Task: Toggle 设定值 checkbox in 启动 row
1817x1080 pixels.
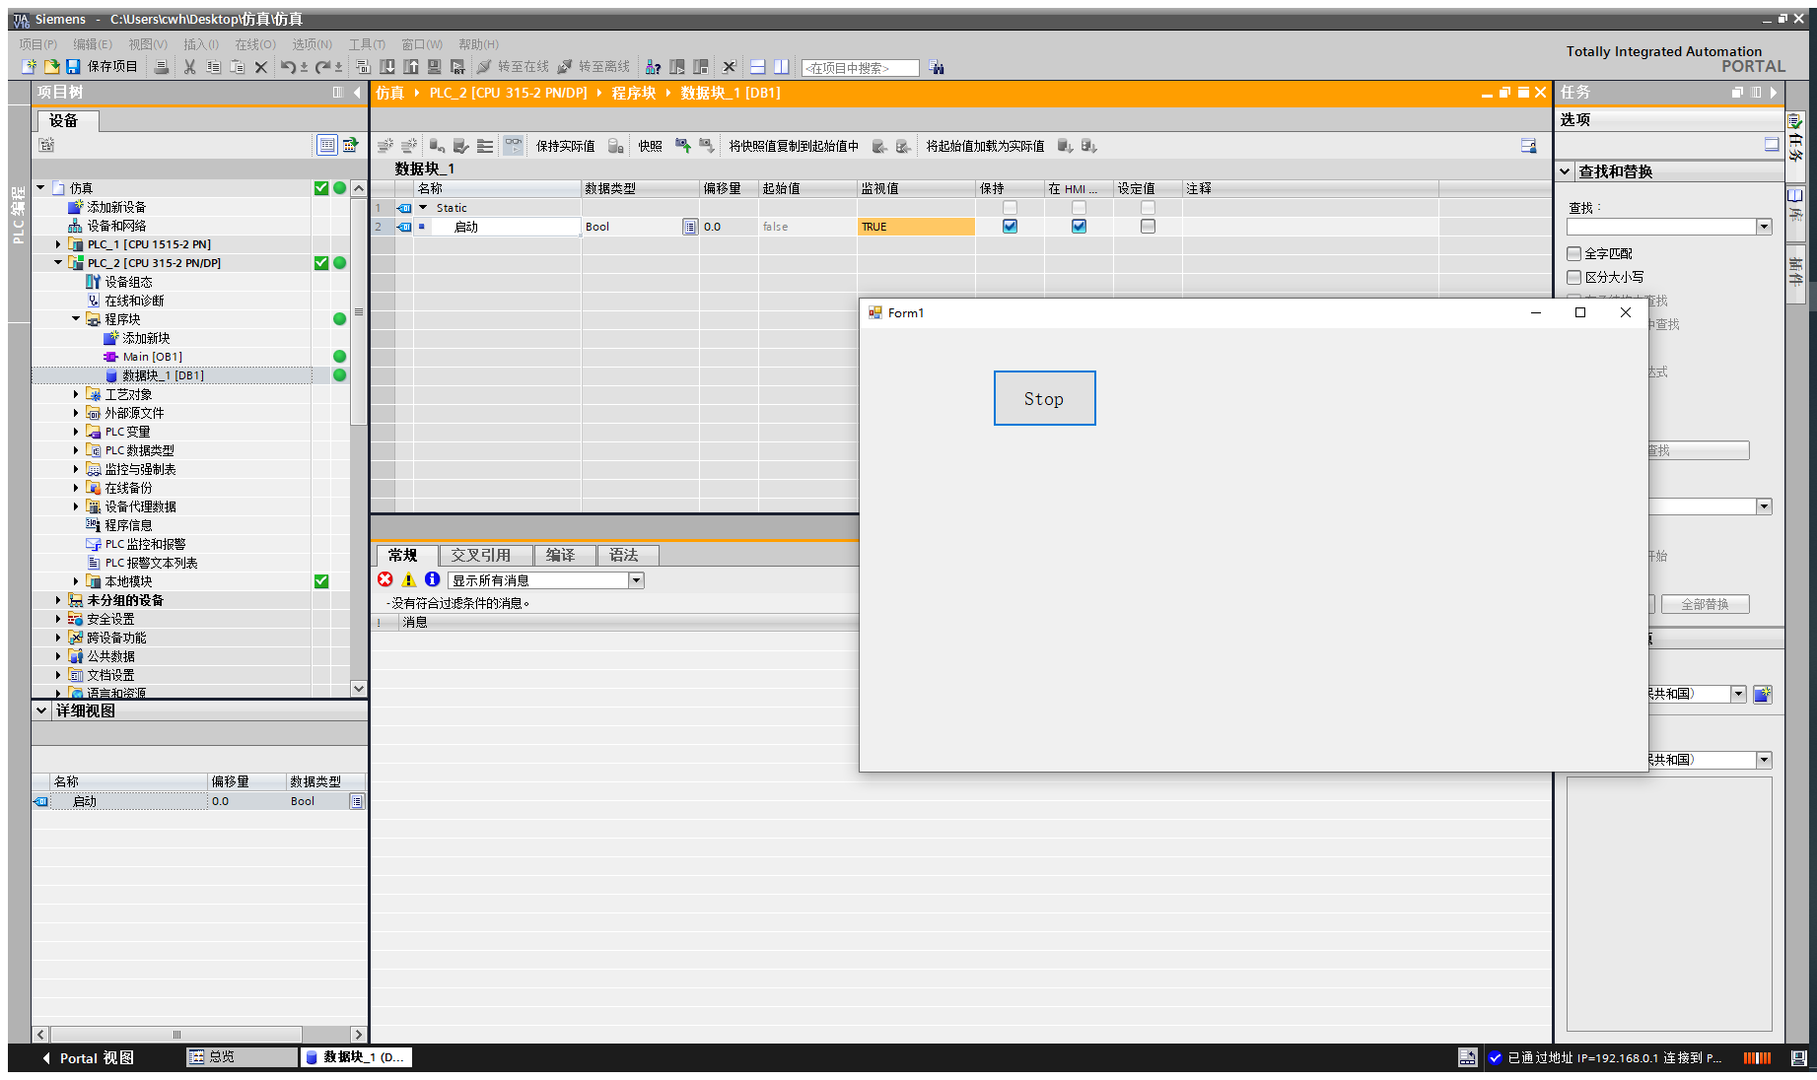Action: [x=1148, y=227]
